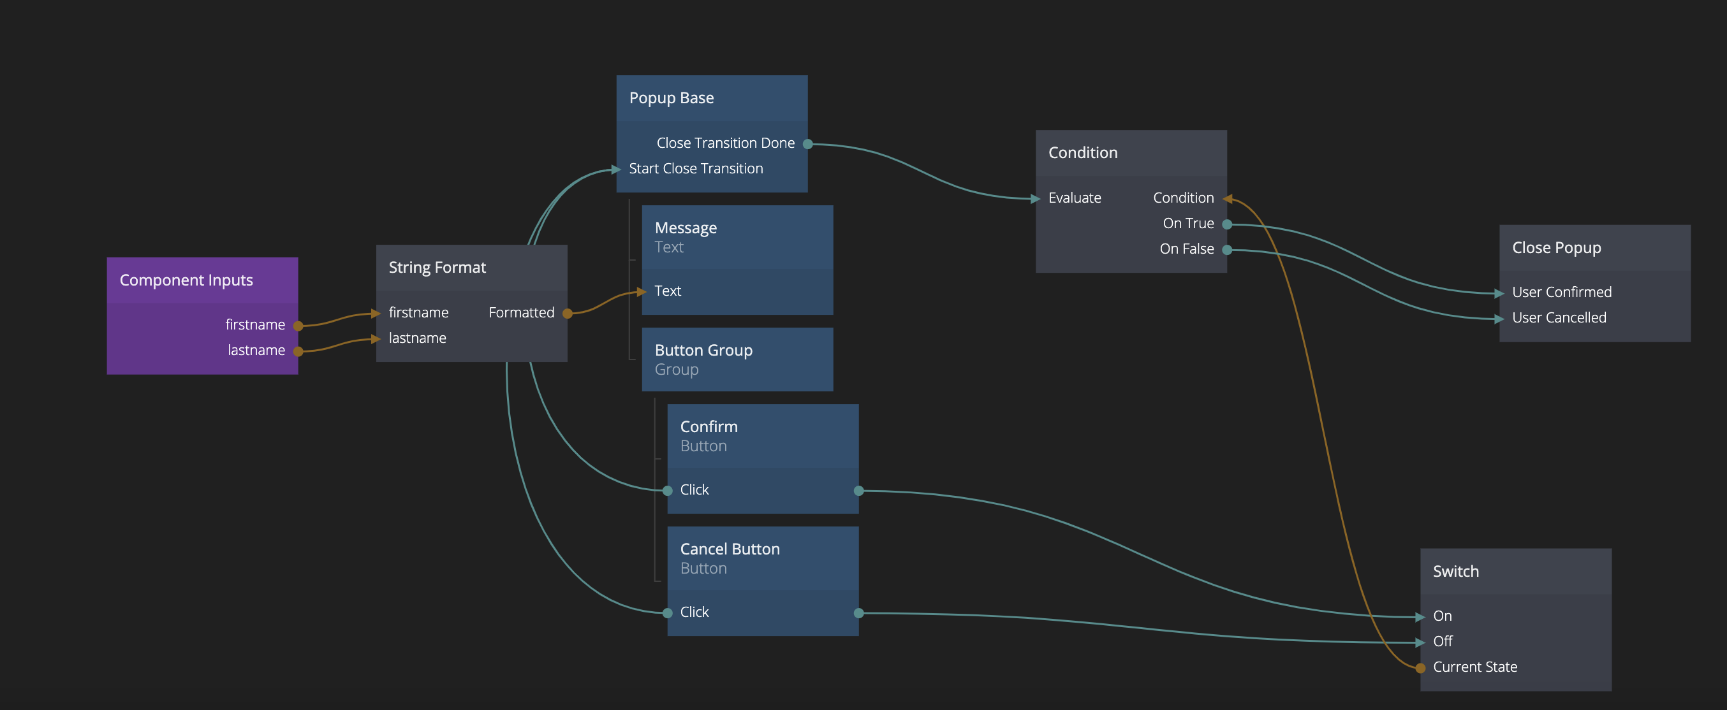Click the On True output port
The width and height of the screenshot is (1727, 710).
coord(1227,224)
